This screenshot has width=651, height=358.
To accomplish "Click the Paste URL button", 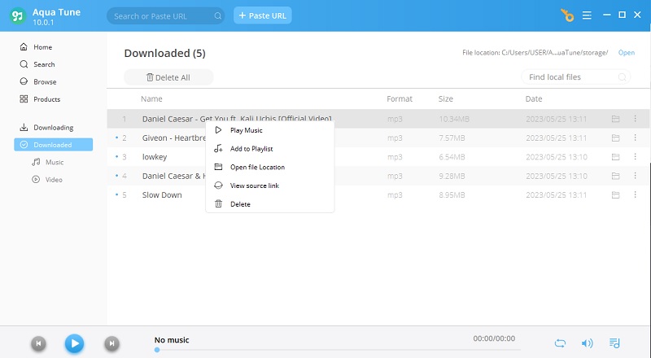I will [x=262, y=15].
